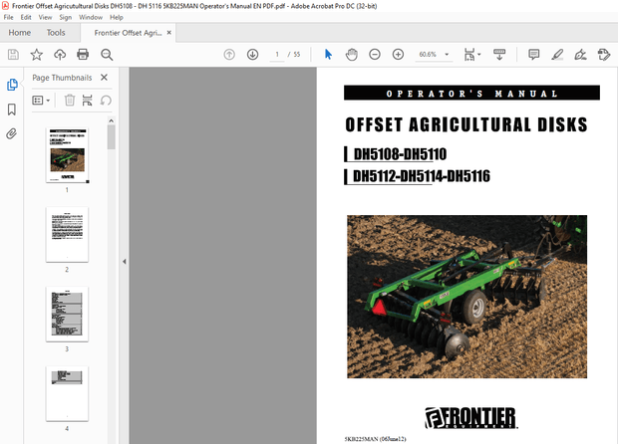
Task: Open the Sign menu
Action: coord(66,17)
